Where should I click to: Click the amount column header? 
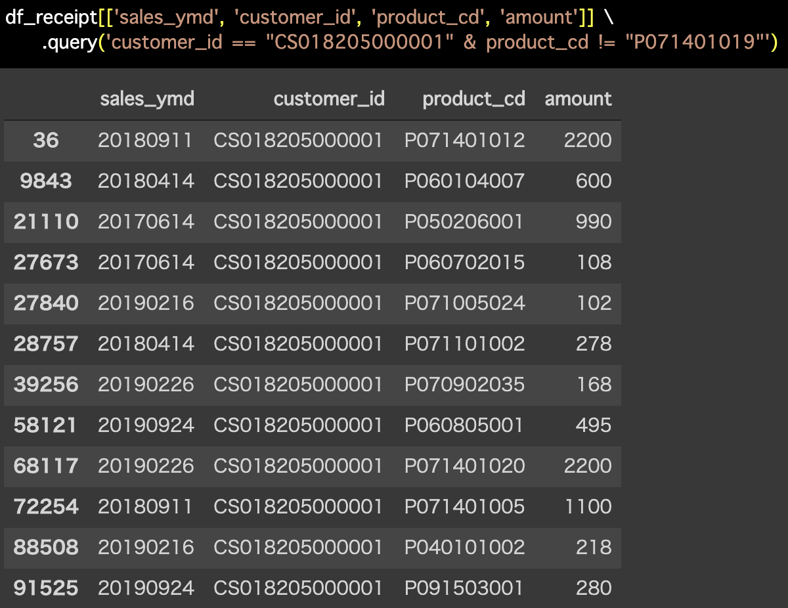click(x=578, y=99)
